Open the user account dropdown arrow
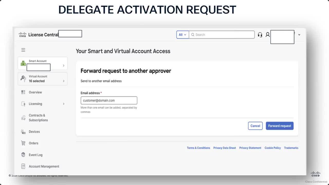The height and width of the screenshot is (185, 329). (299, 35)
